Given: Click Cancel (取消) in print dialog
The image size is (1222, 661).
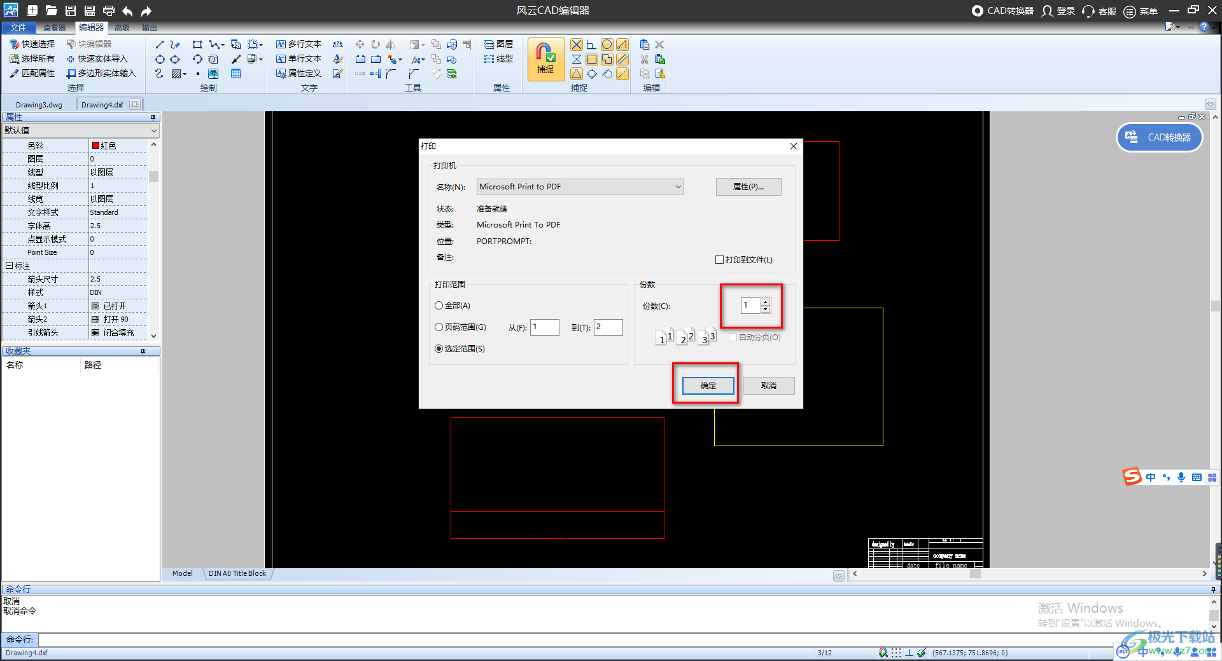Looking at the screenshot, I should tap(768, 386).
